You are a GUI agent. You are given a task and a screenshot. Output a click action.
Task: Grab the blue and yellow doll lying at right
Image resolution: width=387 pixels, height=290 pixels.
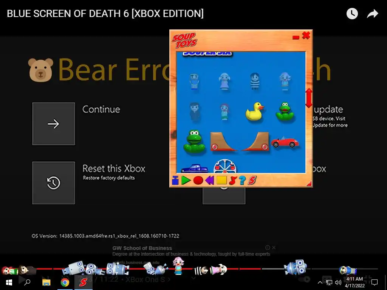click(x=348, y=270)
